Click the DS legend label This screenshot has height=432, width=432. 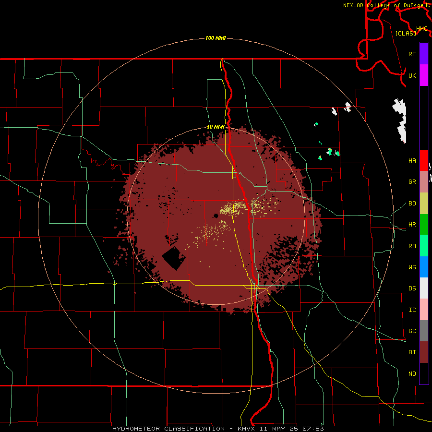[412, 288]
